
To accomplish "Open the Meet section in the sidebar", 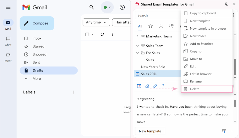I will tap(8, 57).
